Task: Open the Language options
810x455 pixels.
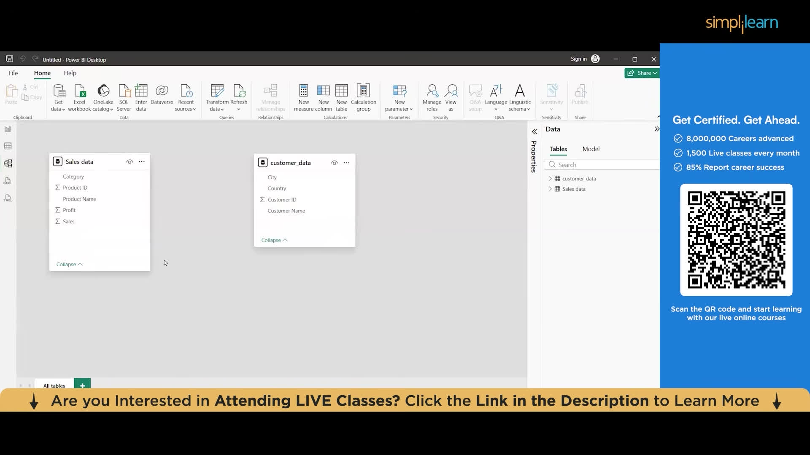Action: point(496,98)
